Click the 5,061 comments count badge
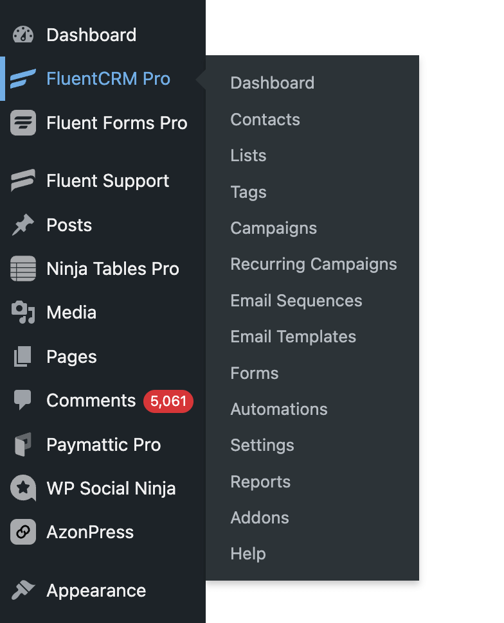 coord(168,401)
